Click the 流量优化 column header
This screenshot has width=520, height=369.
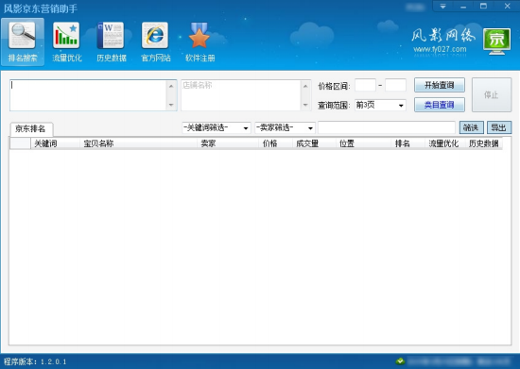pos(444,143)
